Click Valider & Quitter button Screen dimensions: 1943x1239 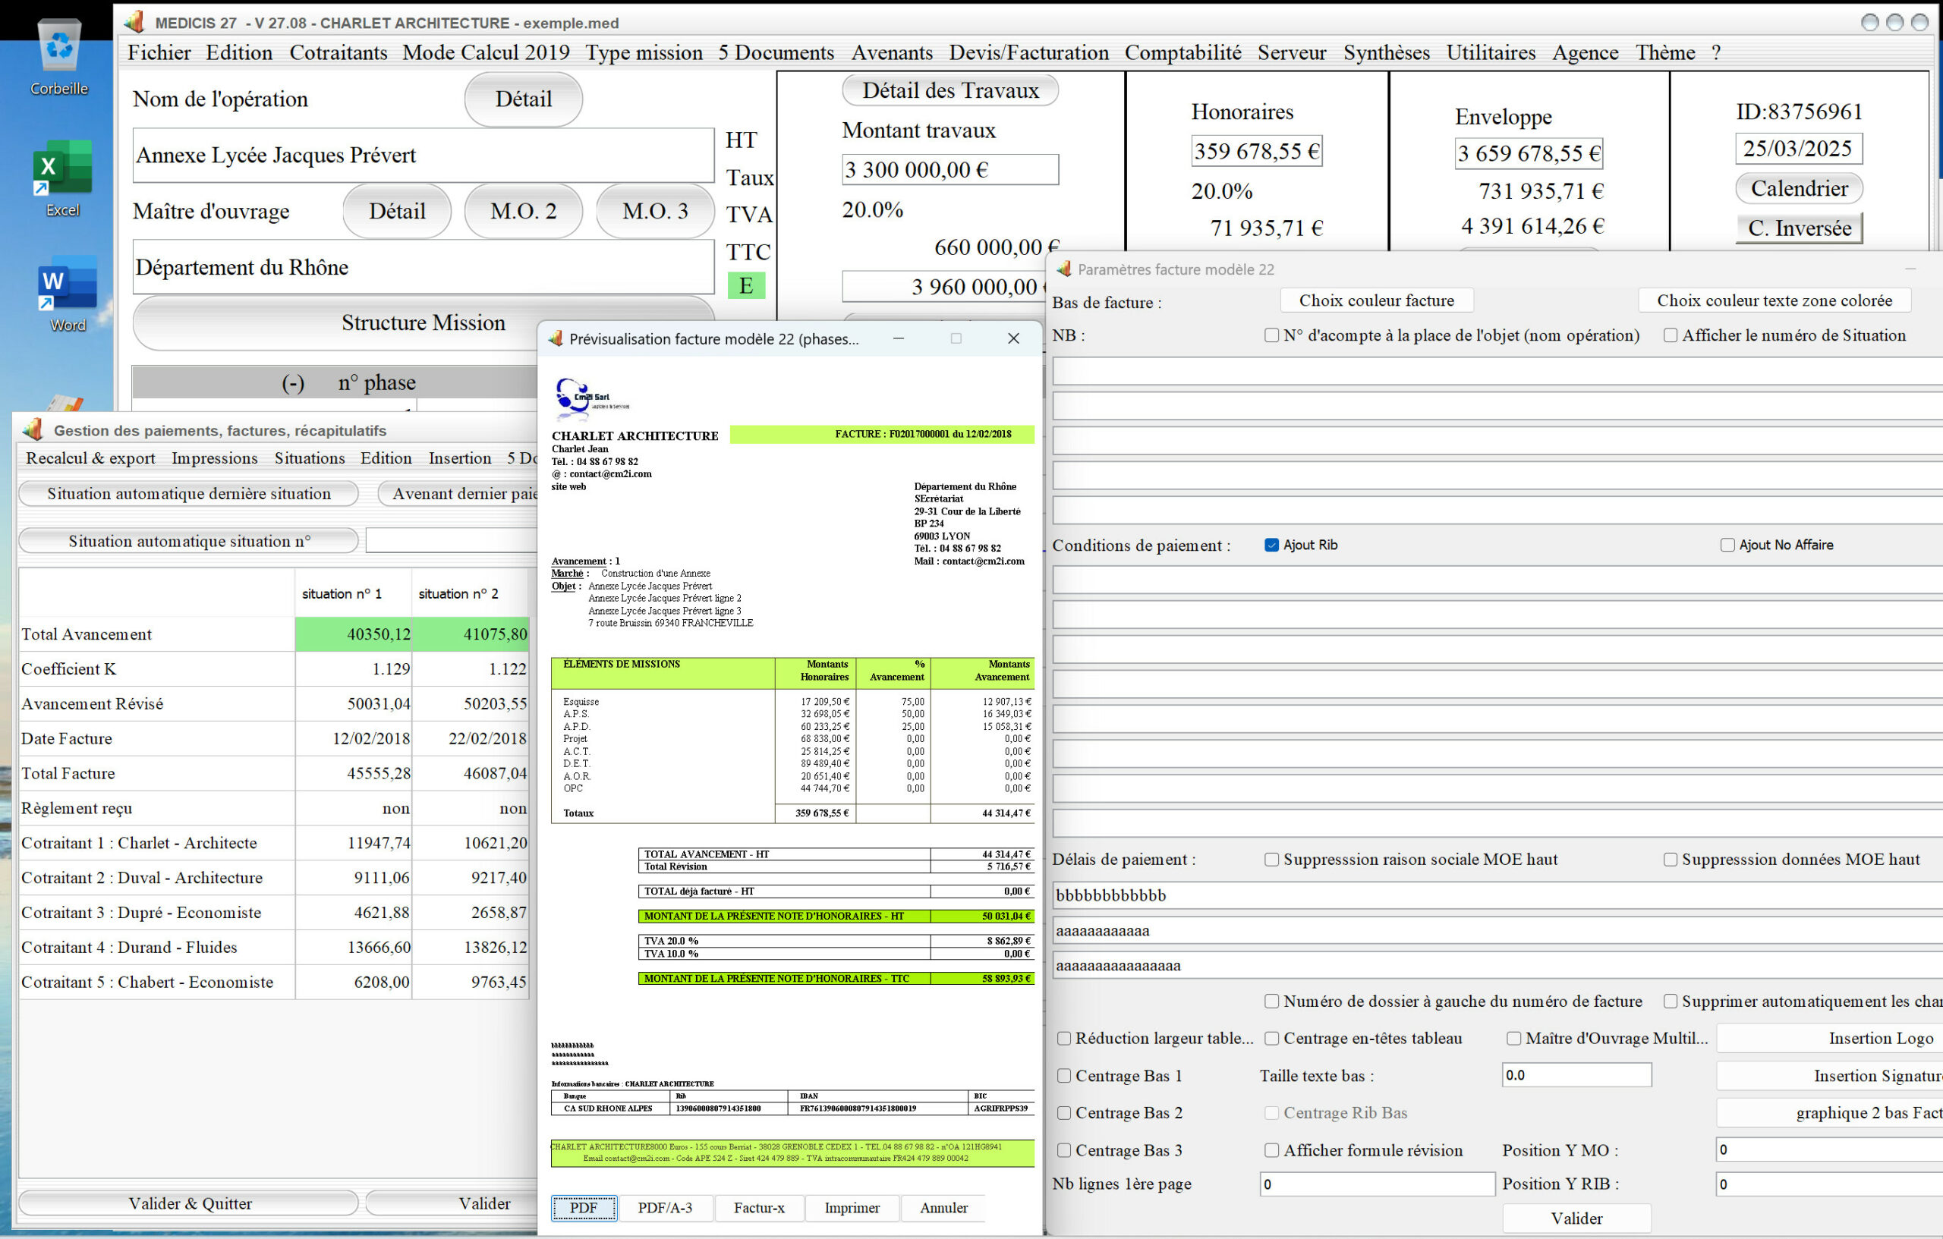click(x=189, y=1203)
